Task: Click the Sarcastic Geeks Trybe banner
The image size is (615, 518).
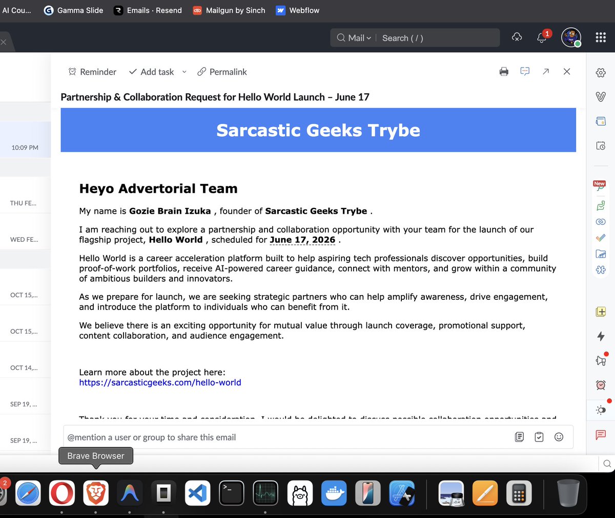Action: [x=318, y=130]
